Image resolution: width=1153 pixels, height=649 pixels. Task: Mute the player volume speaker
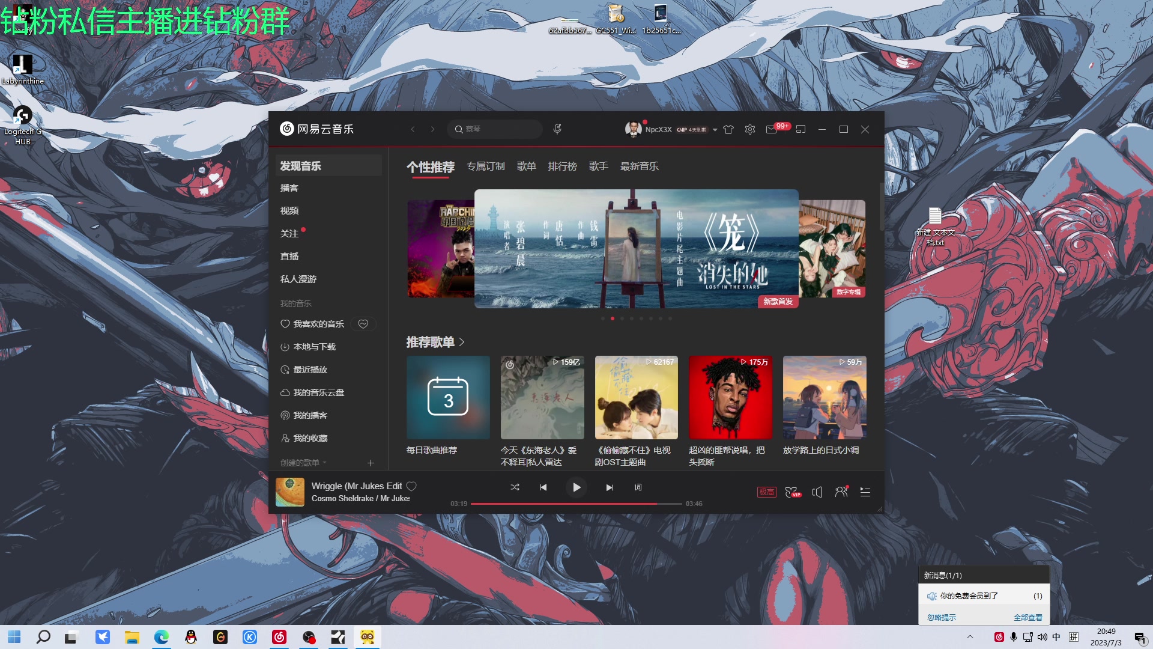(x=817, y=492)
